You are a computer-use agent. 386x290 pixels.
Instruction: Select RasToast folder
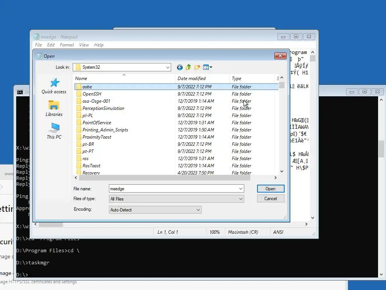click(x=88, y=166)
